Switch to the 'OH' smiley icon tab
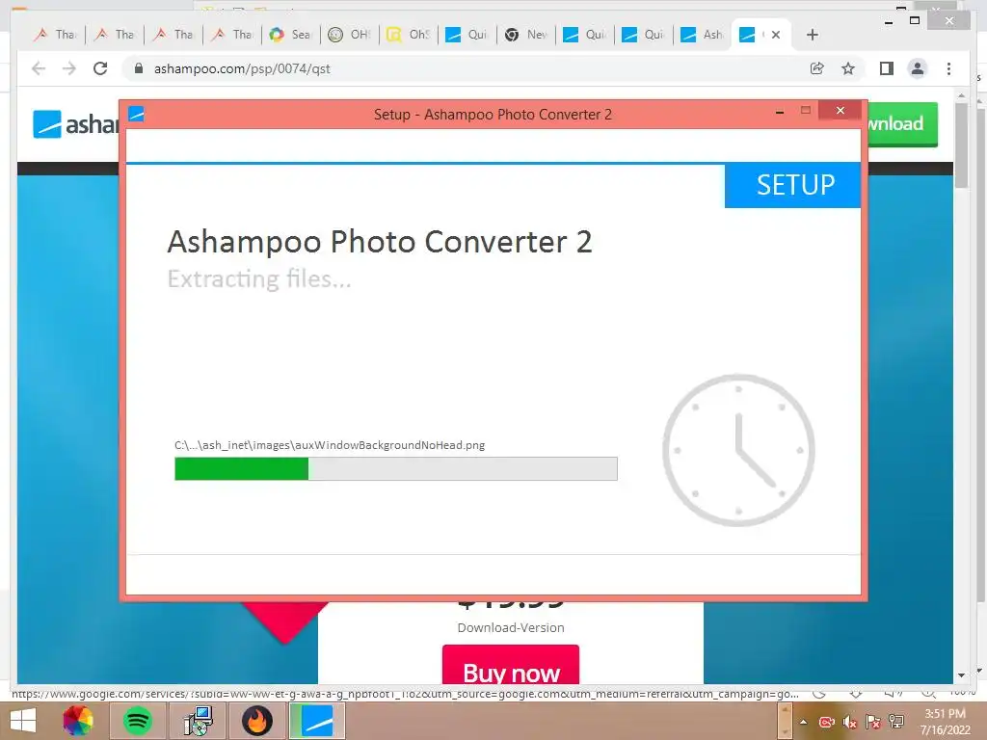 [350, 35]
